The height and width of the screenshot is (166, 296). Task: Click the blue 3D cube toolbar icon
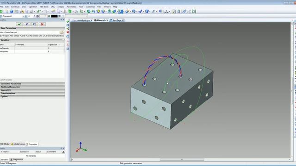click(x=12, y=12)
